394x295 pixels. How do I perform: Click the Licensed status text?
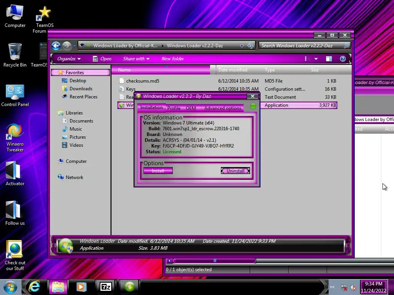click(172, 151)
